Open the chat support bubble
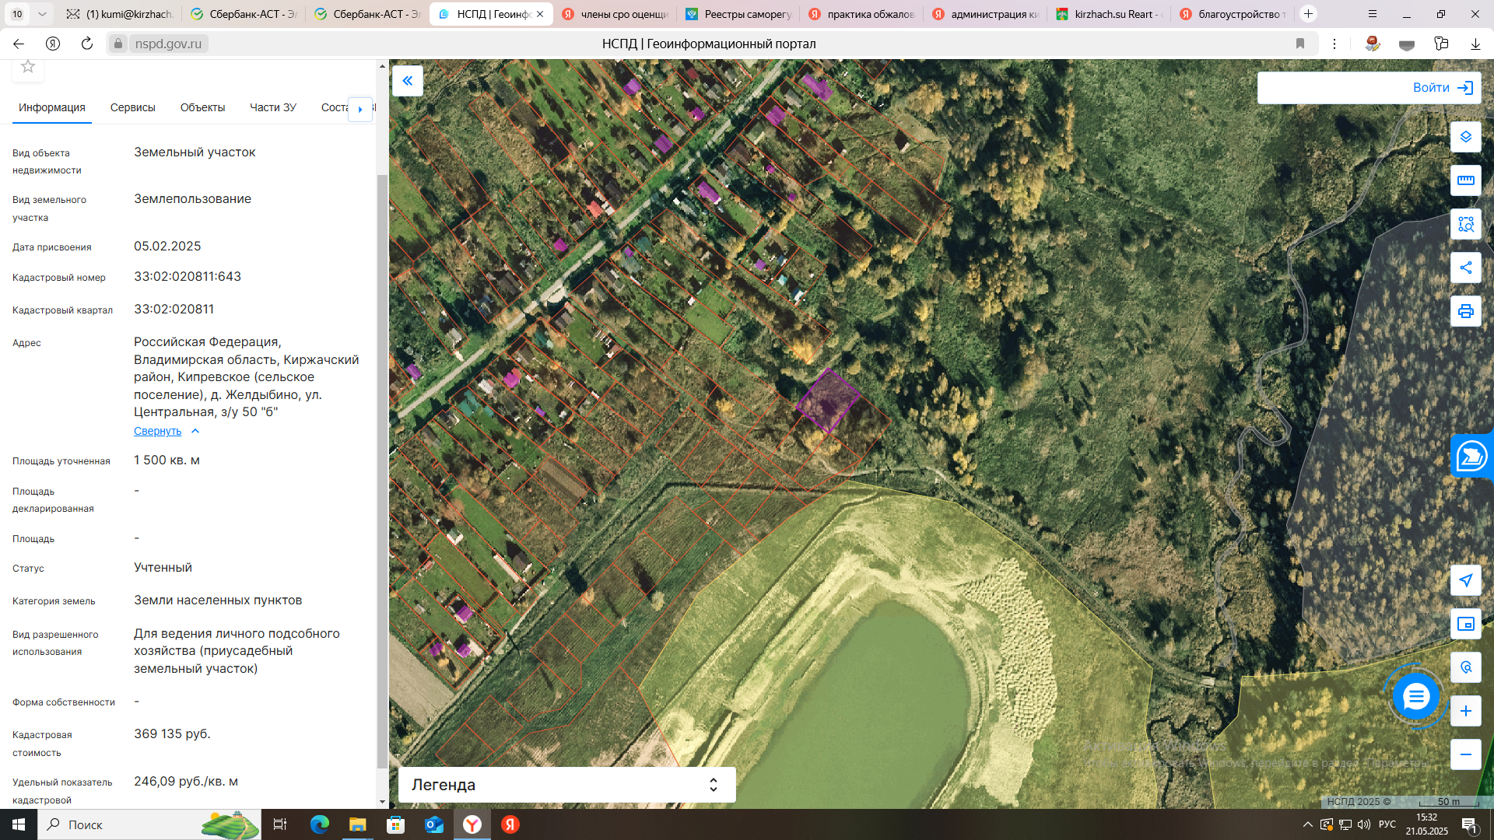This screenshot has width=1494, height=840. (x=1415, y=696)
